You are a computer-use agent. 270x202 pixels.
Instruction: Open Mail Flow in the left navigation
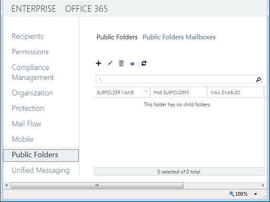27,124
